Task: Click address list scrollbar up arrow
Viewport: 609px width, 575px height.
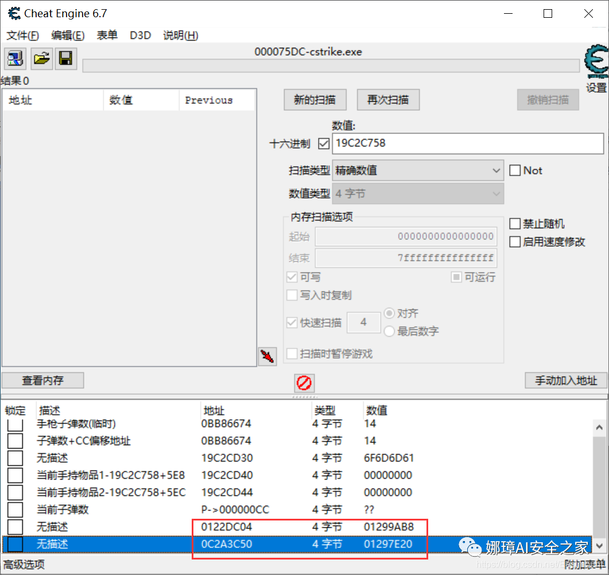Action: pyautogui.click(x=599, y=428)
